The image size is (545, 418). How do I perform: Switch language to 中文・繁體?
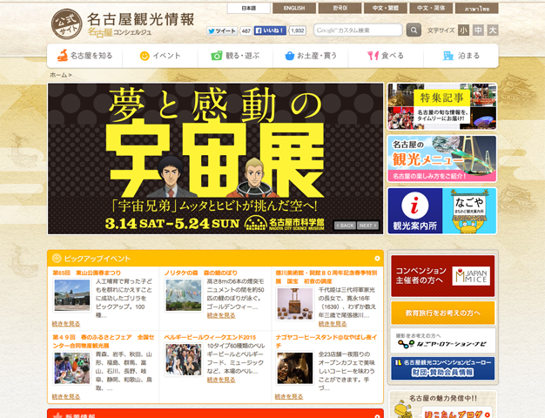pyautogui.click(x=385, y=8)
